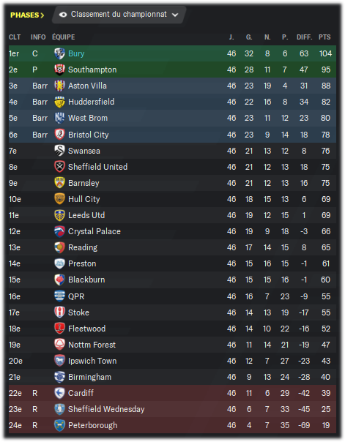Viewport: 345px width, 442px height.
Task: Click the Leeds Utd crest icon
Action: (x=59, y=215)
